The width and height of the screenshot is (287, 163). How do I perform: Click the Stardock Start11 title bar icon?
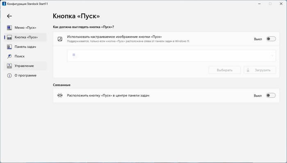4,4
